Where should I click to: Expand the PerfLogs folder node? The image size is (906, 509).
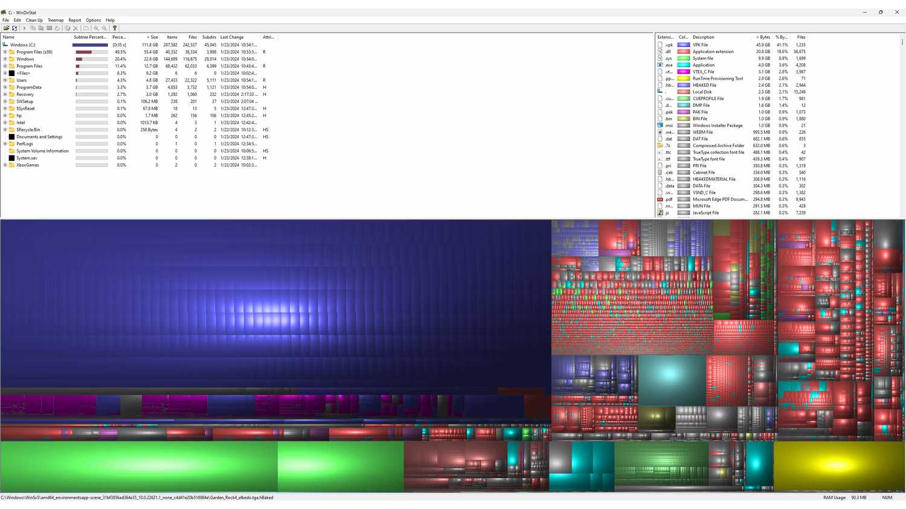pyautogui.click(x=5, y=144)
